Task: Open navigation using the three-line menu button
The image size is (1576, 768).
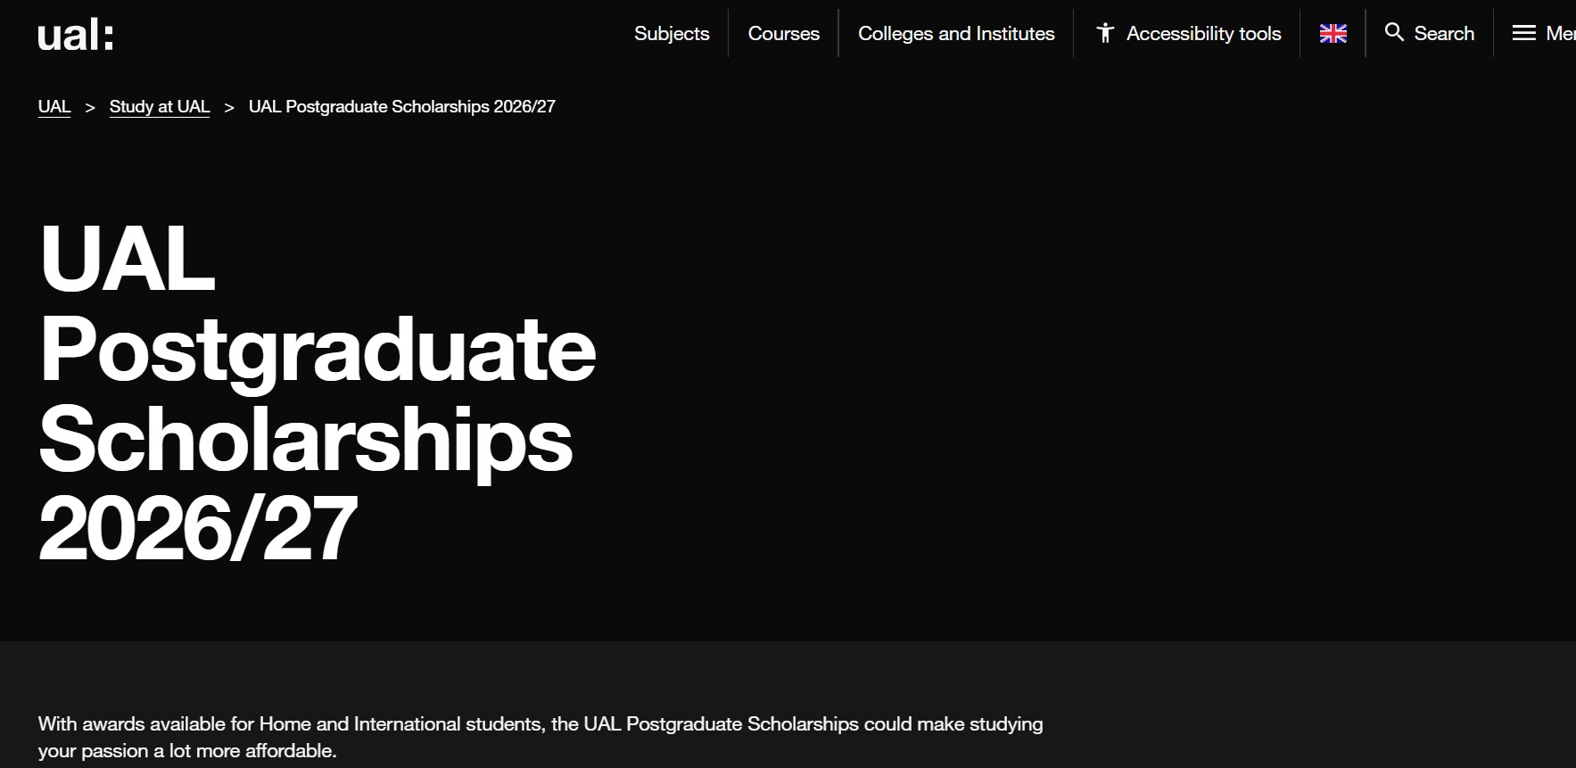Action: tap(1522, 32)
